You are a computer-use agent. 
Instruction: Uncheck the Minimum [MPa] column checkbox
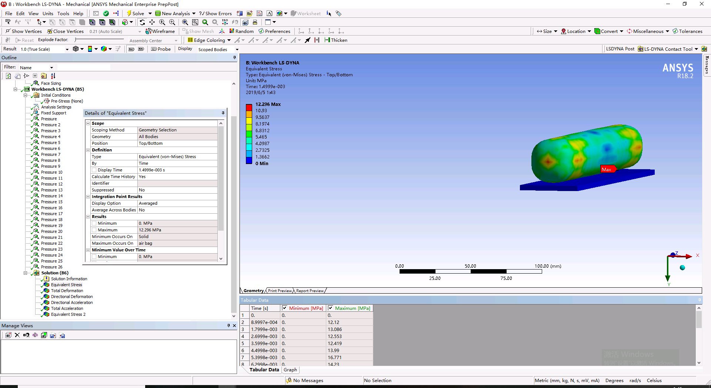pyautogui.click(x=284, y=308)
